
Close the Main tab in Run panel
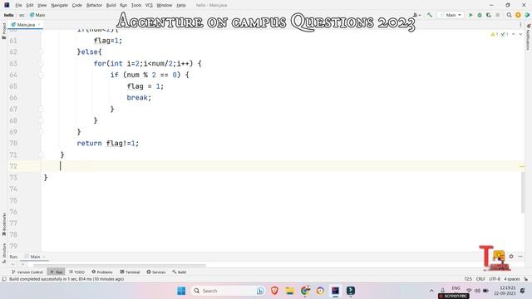[x=44, y=257]
